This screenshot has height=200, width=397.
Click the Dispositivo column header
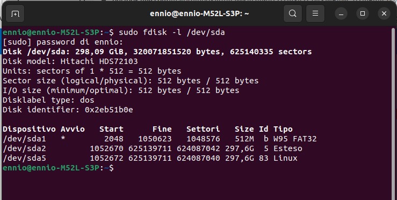pos(29,129)
